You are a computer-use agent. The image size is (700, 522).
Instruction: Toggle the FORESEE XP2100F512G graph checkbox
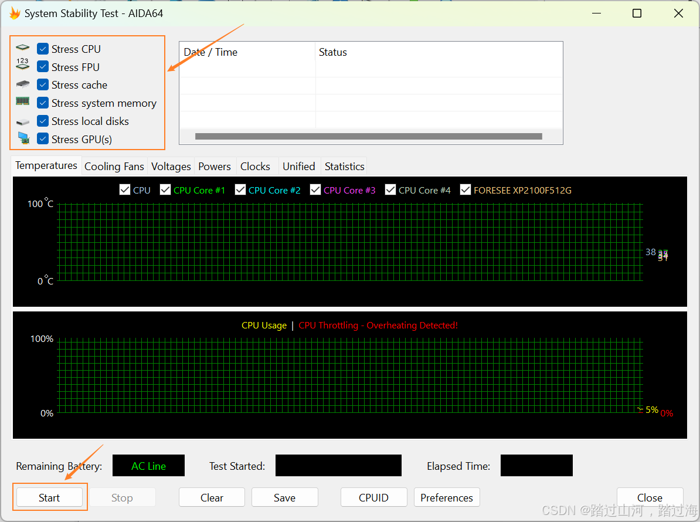pos(465,190)
